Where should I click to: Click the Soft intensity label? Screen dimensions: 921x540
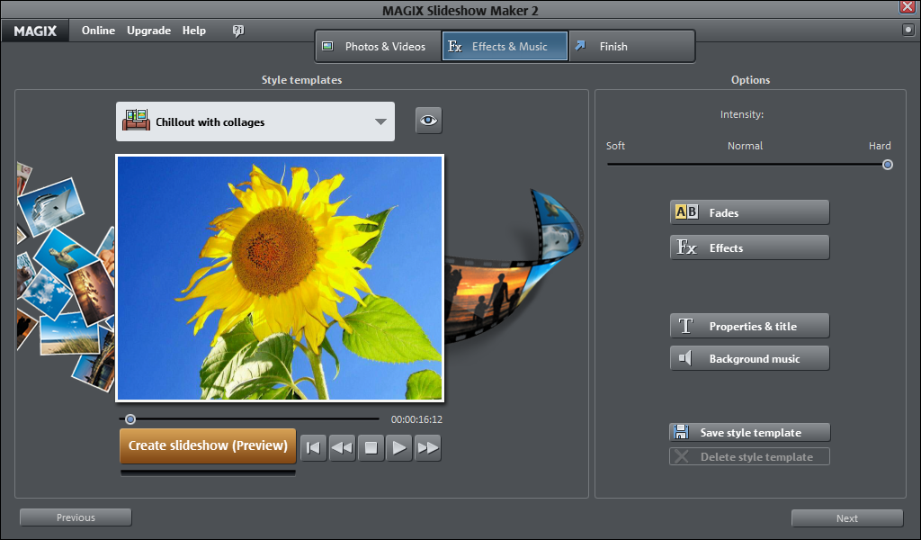pyautogui.click(x=615, y=146)
